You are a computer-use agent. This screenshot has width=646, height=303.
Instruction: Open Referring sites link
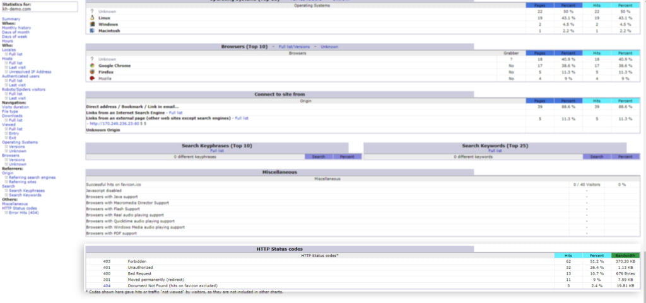point(23,182)
